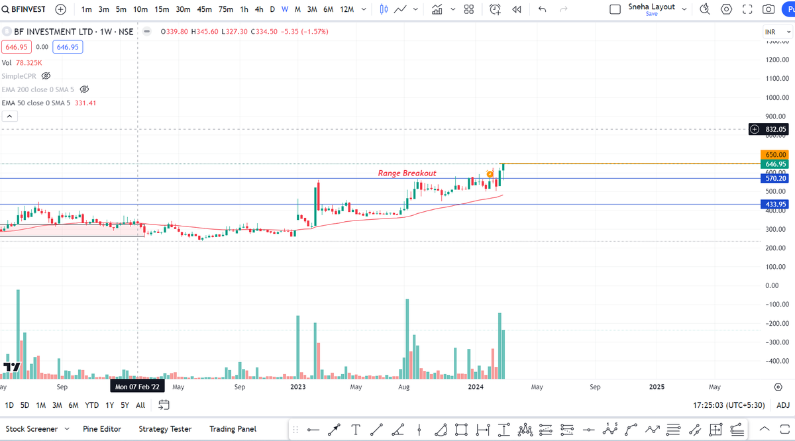Click the blue buy price 646.95 button
The width and height of the screenshot is (795, 441).
68,47
